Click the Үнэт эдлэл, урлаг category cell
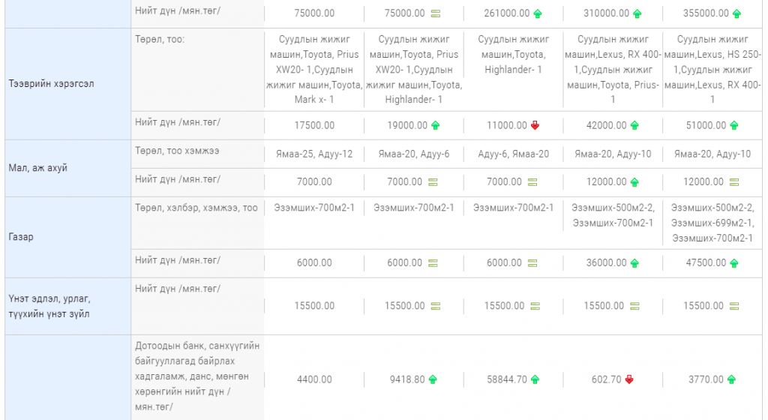The image size is (768, 420). click(x=67, y=307)
